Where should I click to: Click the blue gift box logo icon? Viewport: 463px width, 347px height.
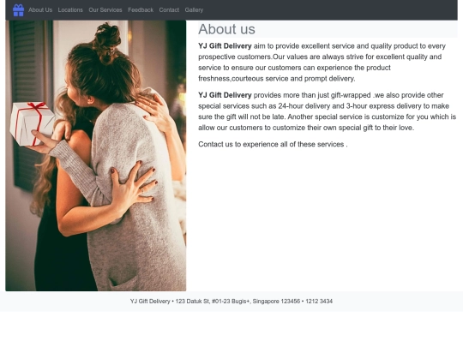pos(18,10)
